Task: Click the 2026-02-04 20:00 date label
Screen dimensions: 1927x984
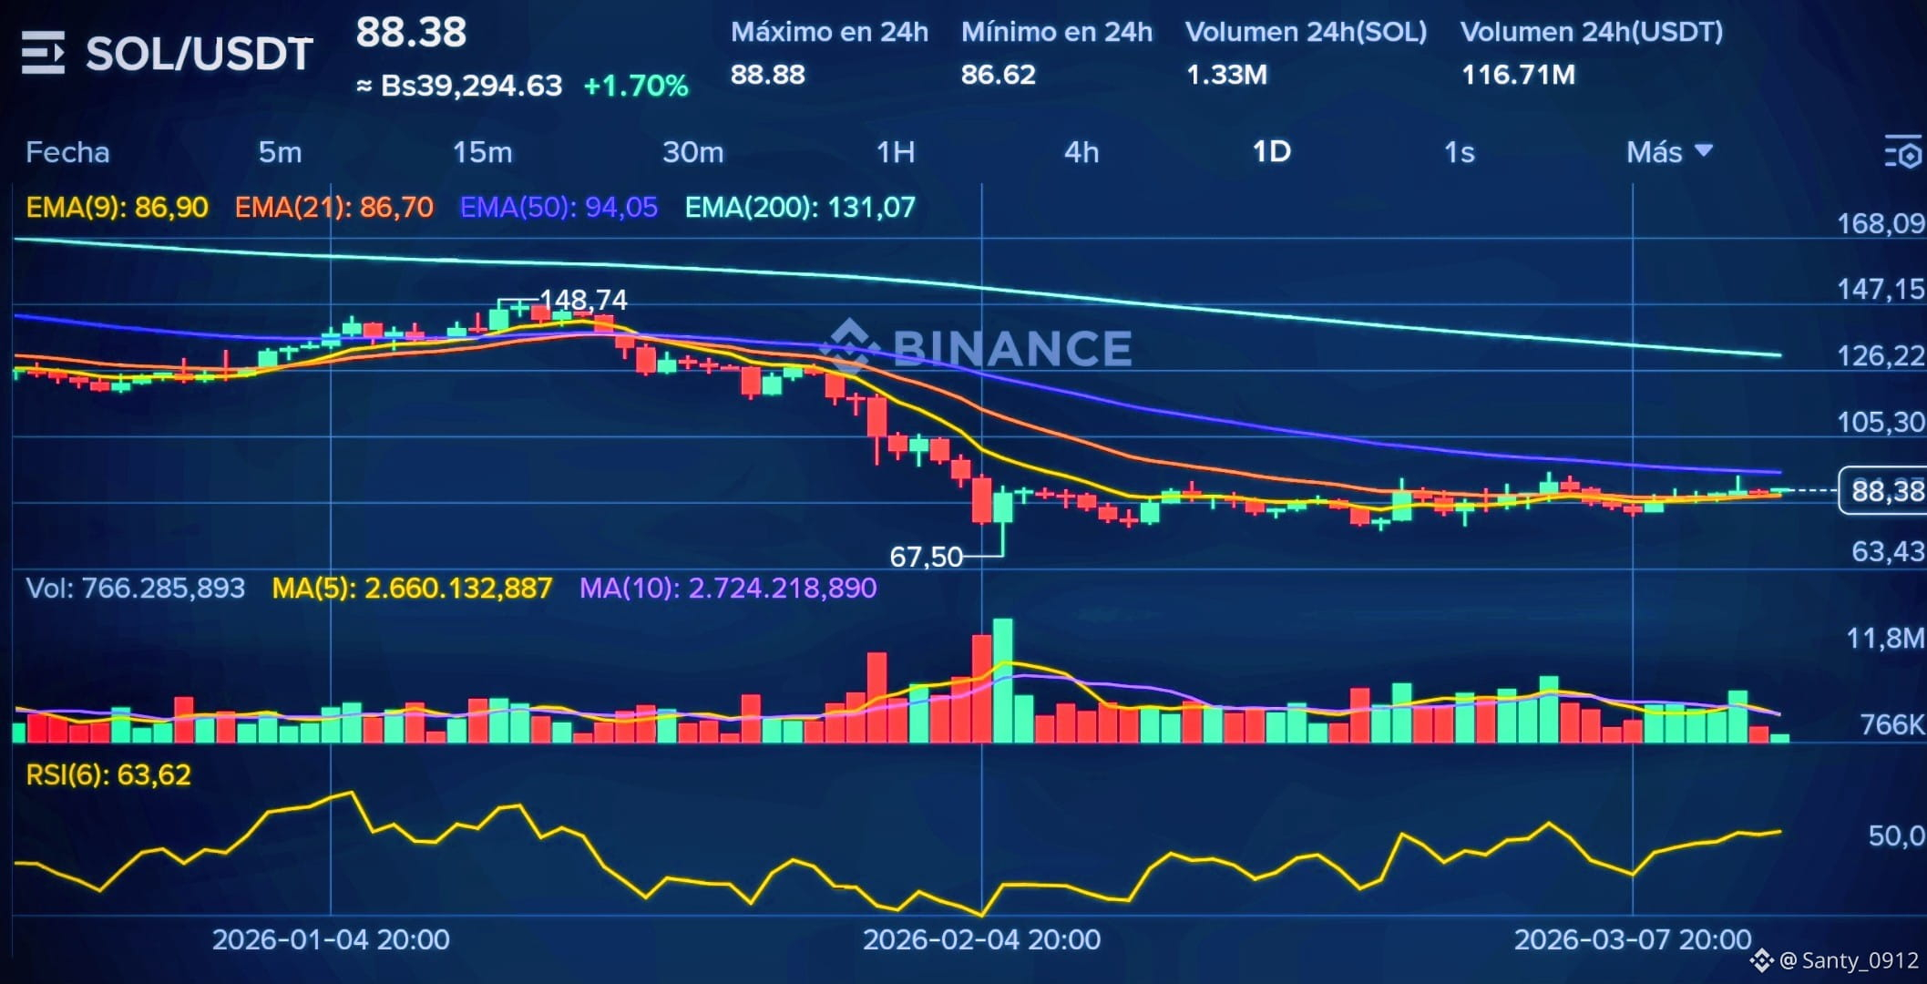Action: [981, 939]
